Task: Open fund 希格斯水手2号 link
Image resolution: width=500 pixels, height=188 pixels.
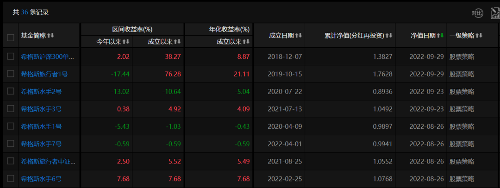Action: click(41, 92)
